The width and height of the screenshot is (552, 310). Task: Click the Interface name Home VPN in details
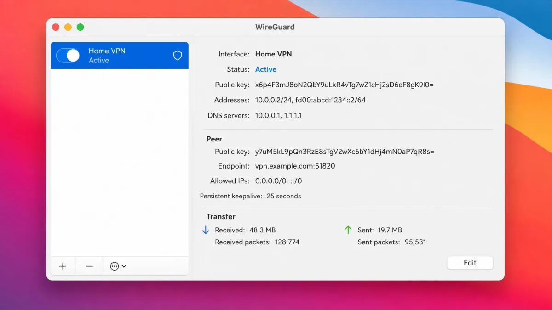pyautogui.click(x=274, y=54)
